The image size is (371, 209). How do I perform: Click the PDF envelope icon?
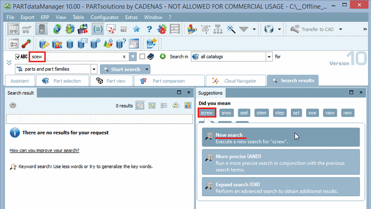pyautogui.click(x=111, y=29)
